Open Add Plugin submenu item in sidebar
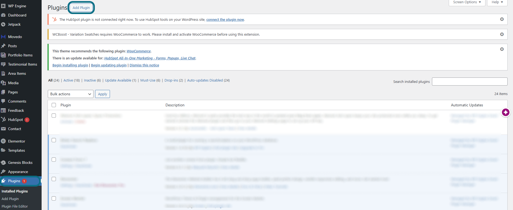The height and width of the screenshot is (210, 513). coord(10,199)
